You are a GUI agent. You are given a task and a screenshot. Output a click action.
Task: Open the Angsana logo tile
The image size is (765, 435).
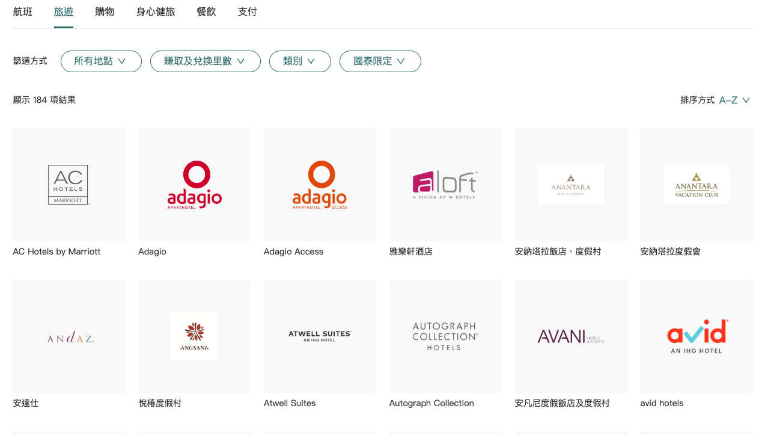click(194, 336)
